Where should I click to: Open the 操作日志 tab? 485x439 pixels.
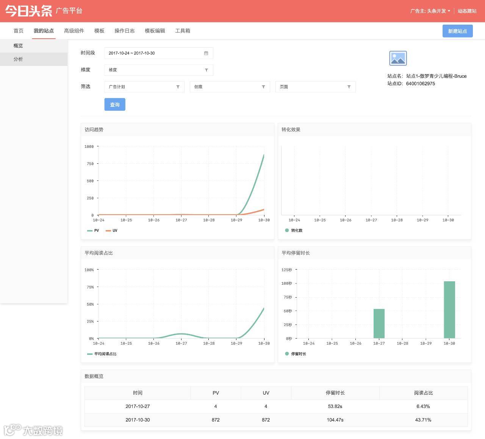[125, 31]
